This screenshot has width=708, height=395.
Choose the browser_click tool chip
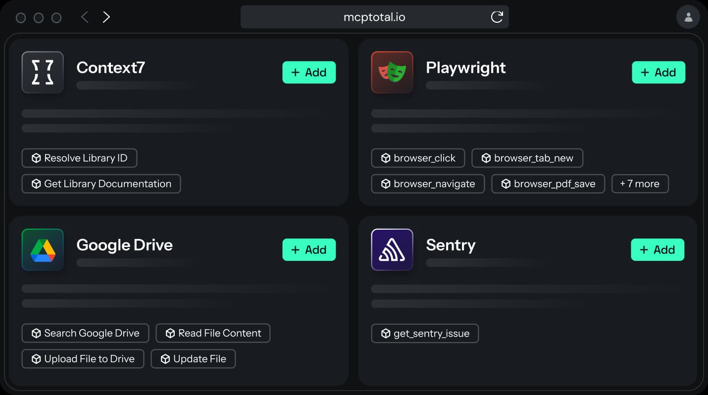click(x=418, y=158)
